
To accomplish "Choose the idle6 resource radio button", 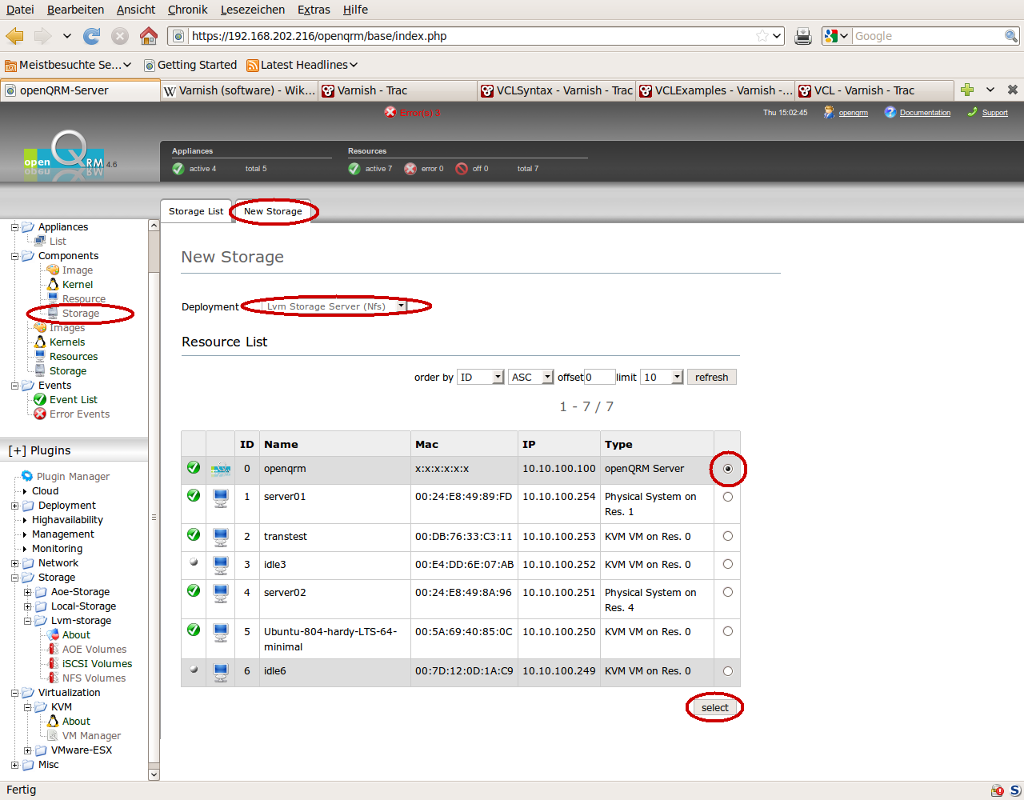I will click(727, 671).
